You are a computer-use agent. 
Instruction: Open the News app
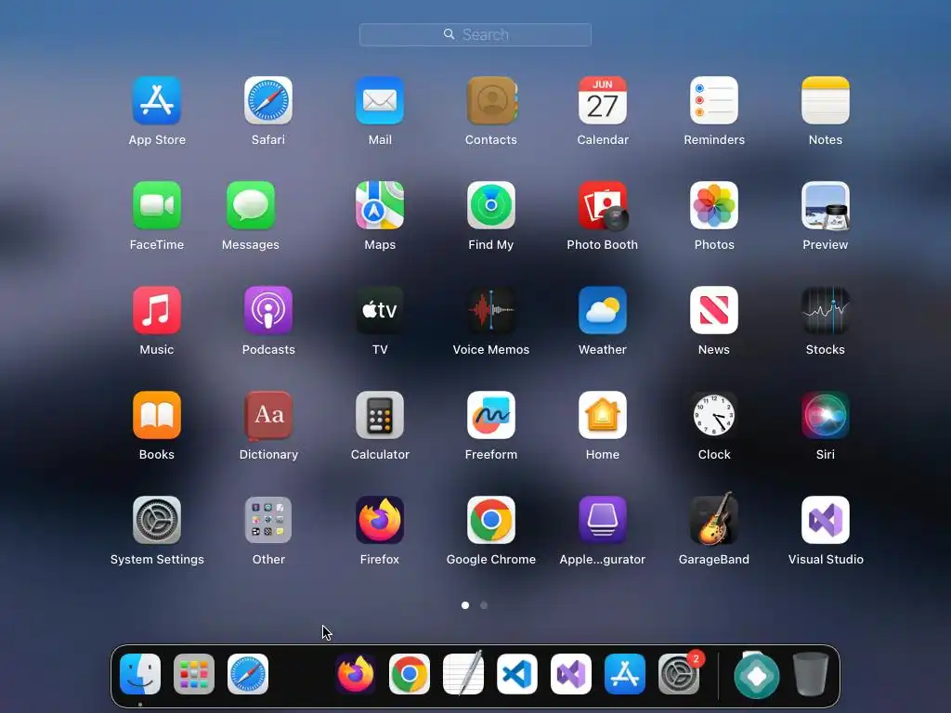[714, 310]
